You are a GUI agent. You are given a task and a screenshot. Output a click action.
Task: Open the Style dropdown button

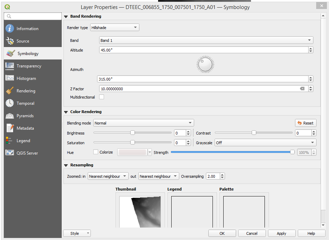point(77,233)
